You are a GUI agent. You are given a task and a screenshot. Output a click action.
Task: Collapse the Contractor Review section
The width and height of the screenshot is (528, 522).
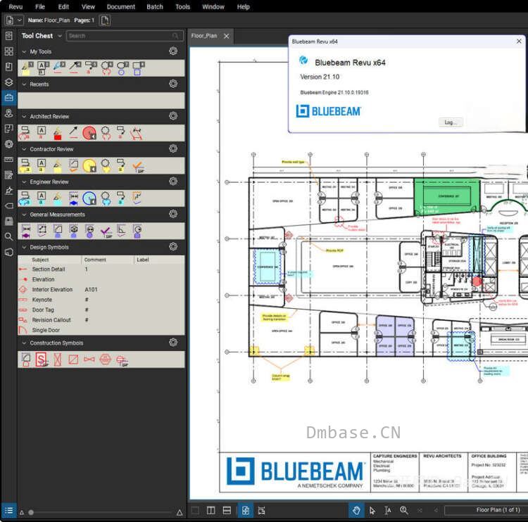(24, 149)
